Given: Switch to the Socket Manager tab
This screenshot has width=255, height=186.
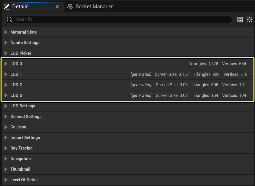Looking at the screenshot, I should [94, 7].
